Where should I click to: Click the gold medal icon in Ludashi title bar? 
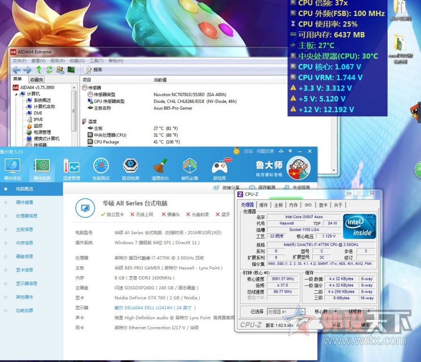point(236,151)
